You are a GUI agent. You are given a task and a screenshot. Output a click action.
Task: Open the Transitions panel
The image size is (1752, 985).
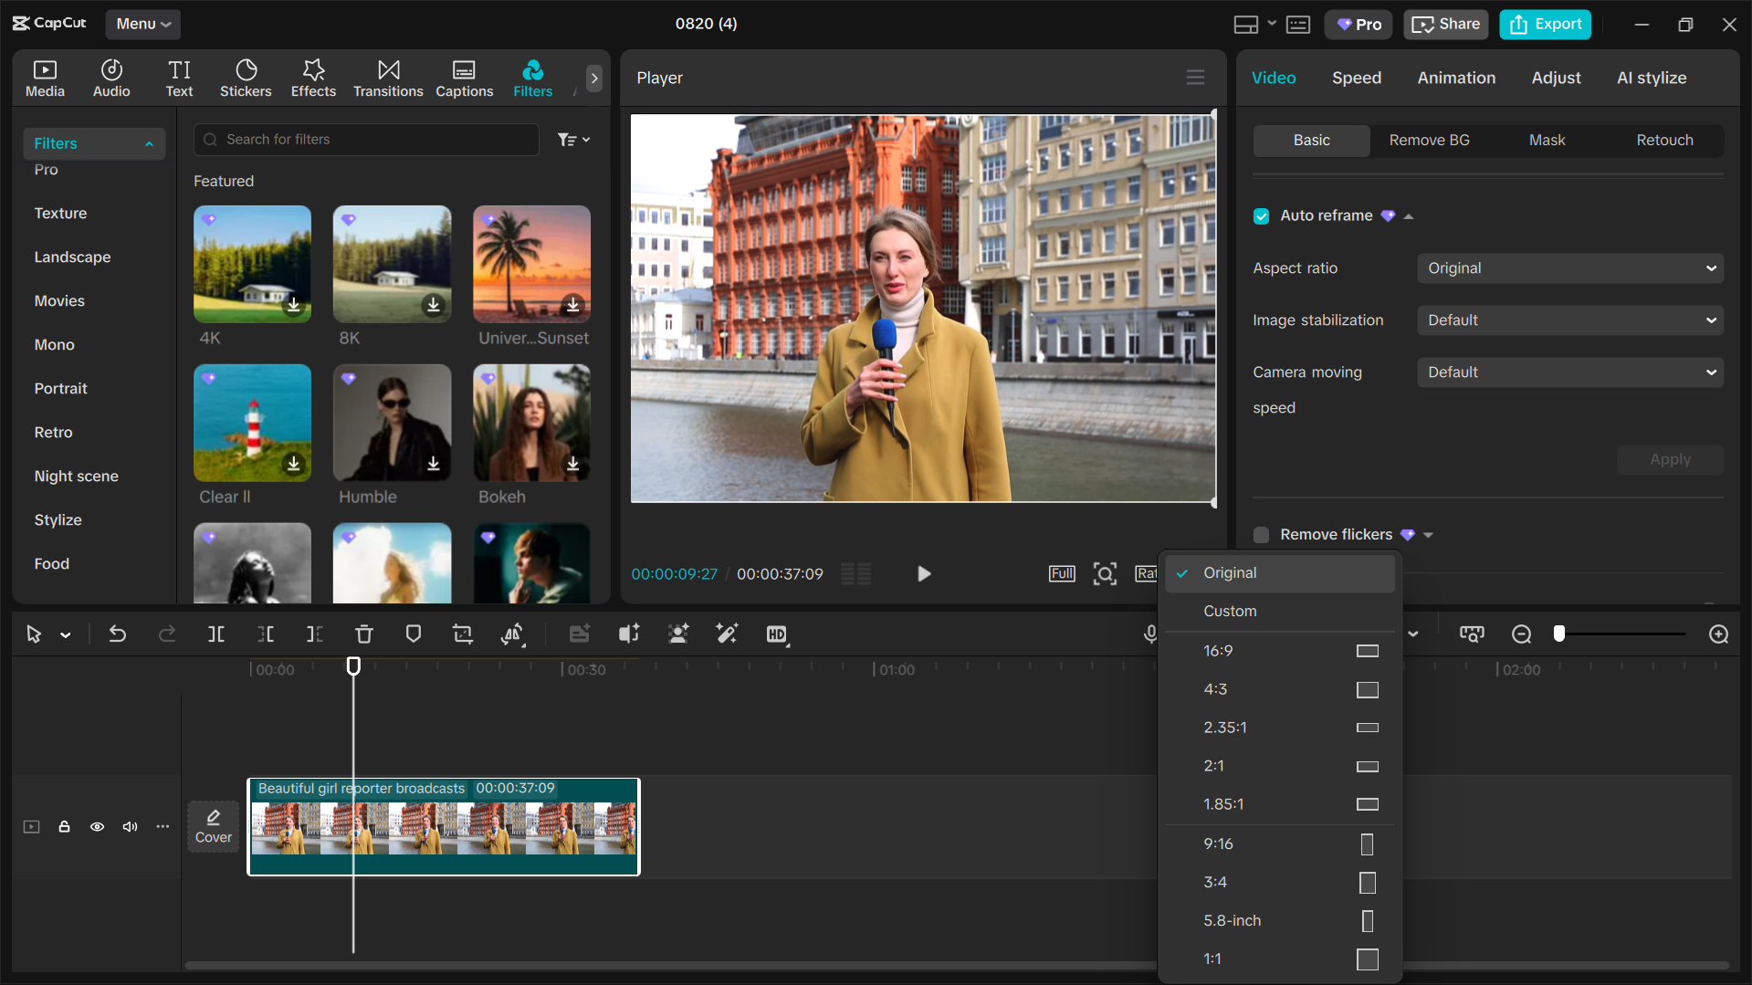coord(388,79)
